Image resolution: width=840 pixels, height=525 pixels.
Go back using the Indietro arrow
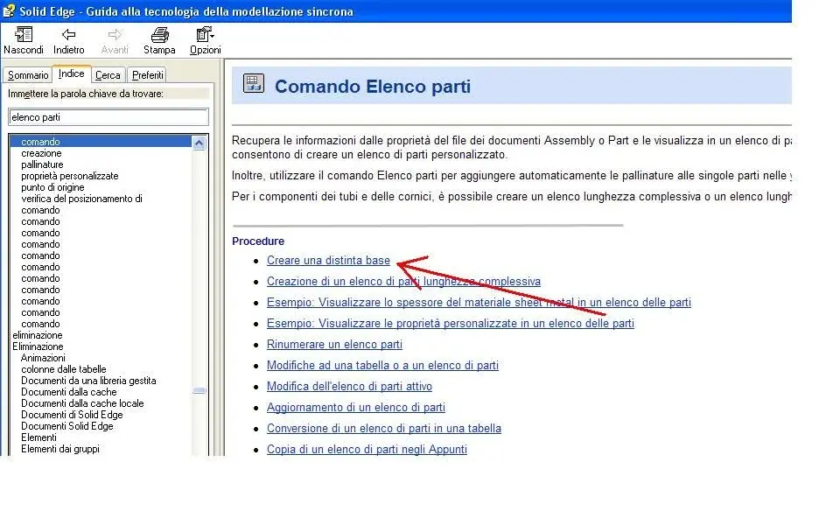[68, 35]
